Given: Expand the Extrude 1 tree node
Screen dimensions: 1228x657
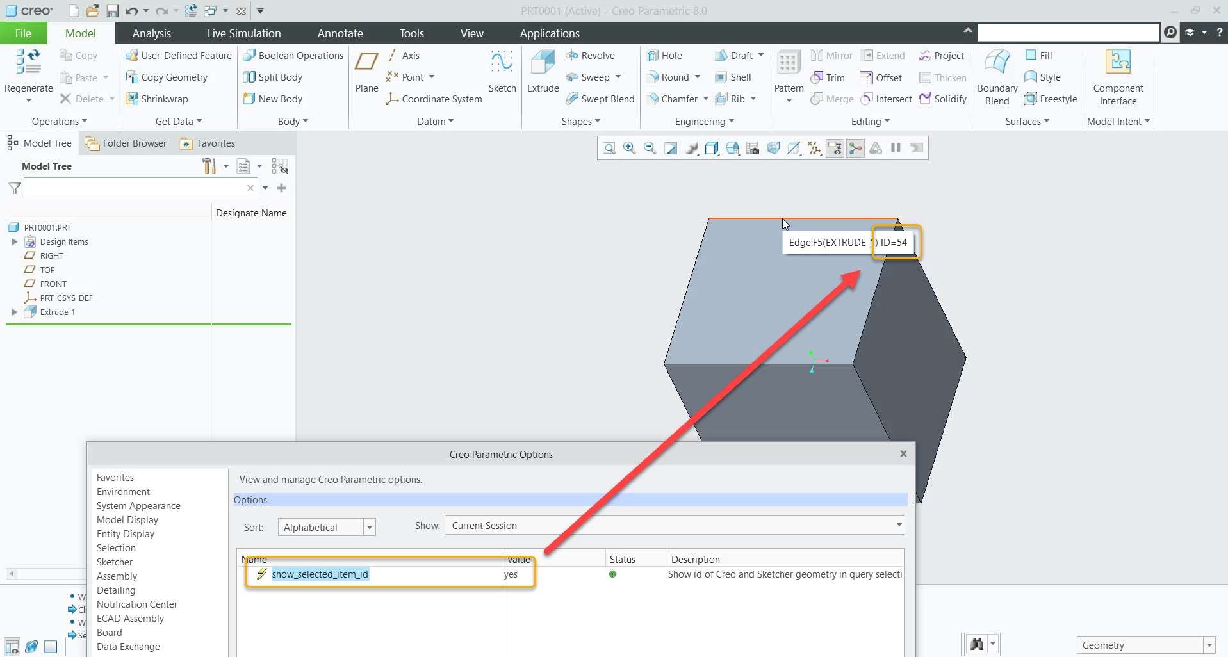Looking at the screenshot, I should click(x=15, y=312).
